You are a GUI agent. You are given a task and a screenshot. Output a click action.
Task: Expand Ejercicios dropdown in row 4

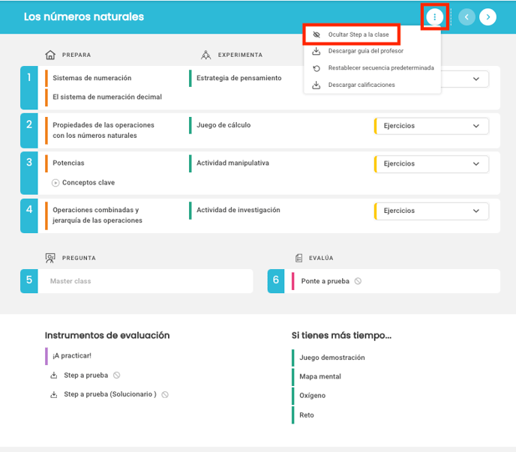pos(431,211)
